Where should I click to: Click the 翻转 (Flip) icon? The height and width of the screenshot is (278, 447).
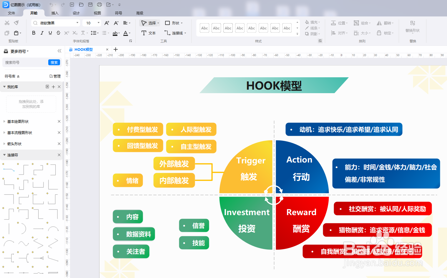point(383,23)
